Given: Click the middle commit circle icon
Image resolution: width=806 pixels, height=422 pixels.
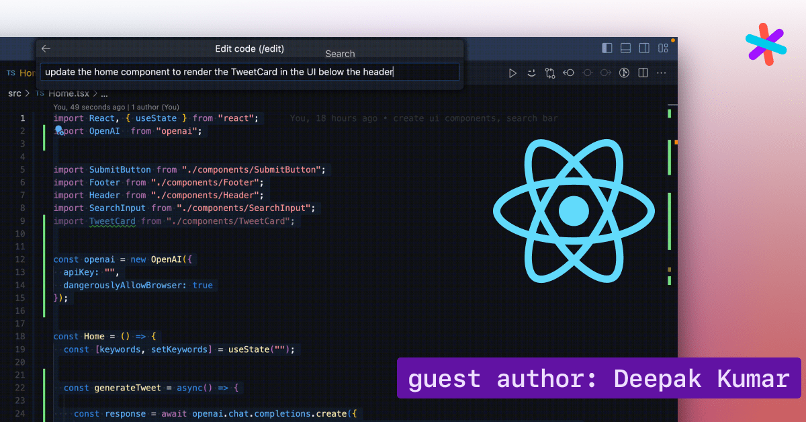Looking at the screenshot, I should tap(587, 73).
